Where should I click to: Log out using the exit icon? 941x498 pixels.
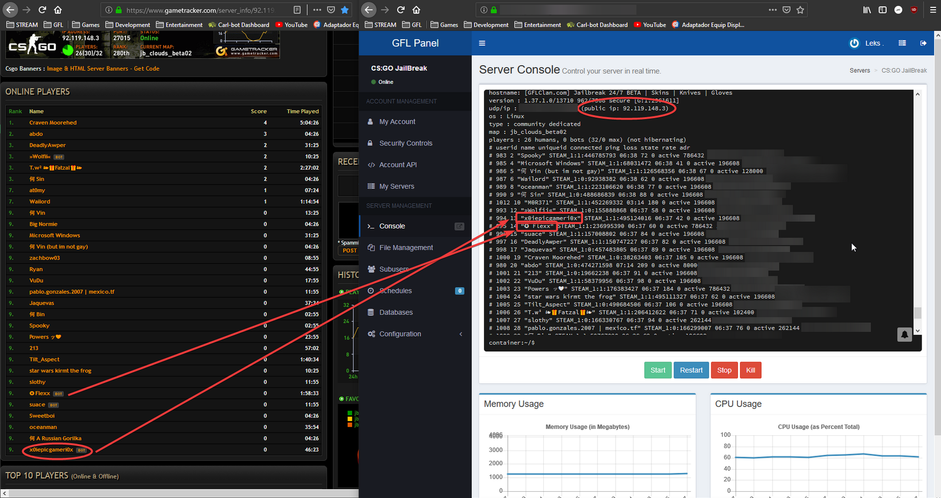point(923,43)
